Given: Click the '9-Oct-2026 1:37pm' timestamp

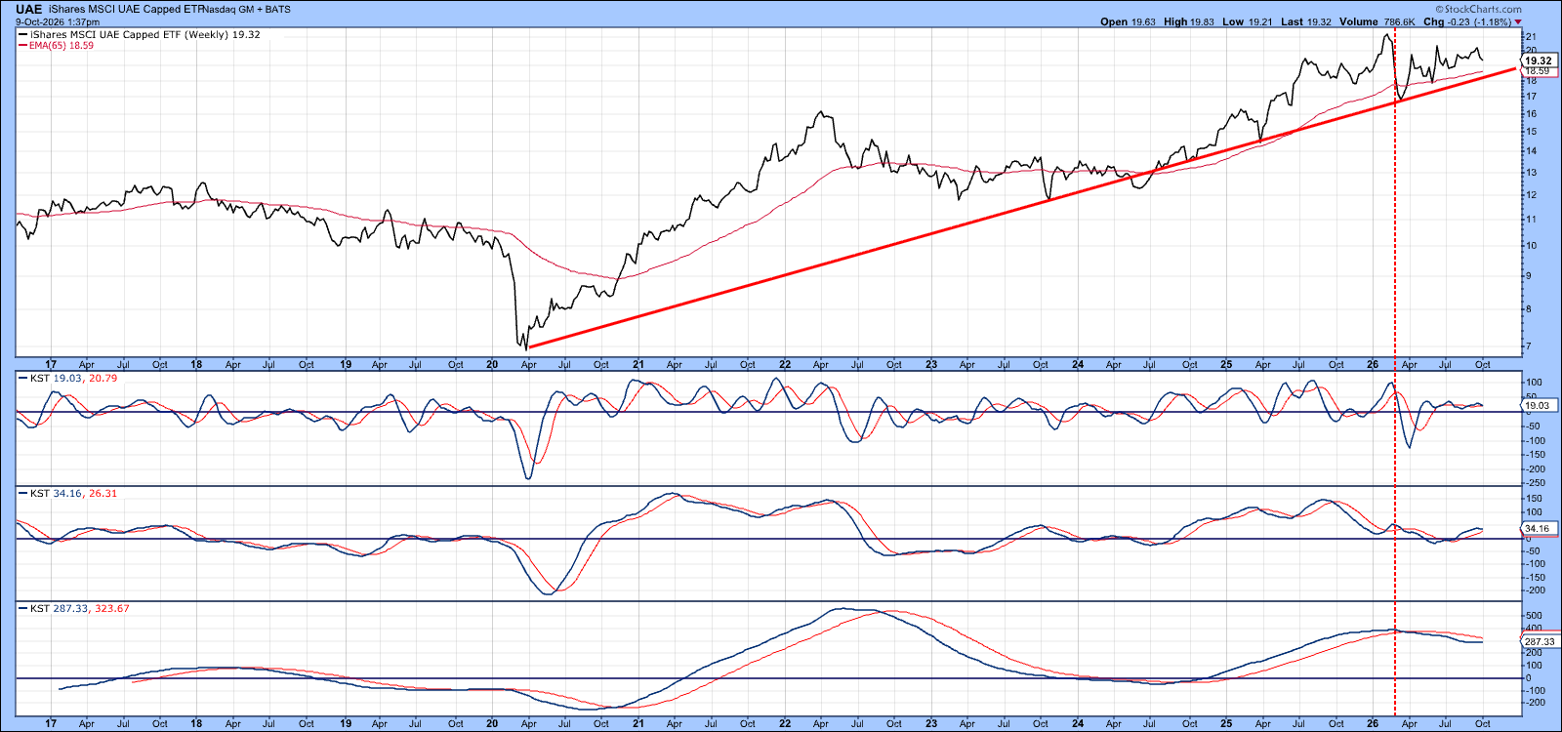Looking at the screenshot, I should click(x=58, y=21).
